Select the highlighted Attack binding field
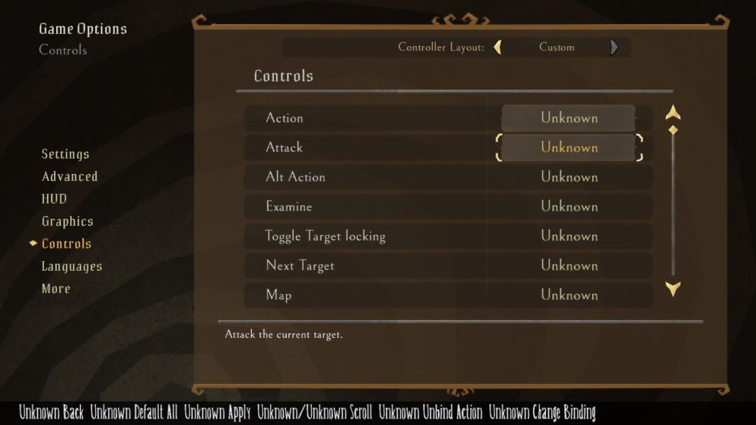Screen dimensions: 756x425 [569, 148]
